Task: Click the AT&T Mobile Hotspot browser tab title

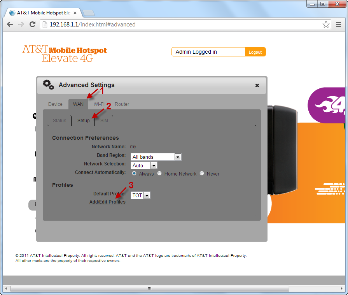Action: click(44, 13)
